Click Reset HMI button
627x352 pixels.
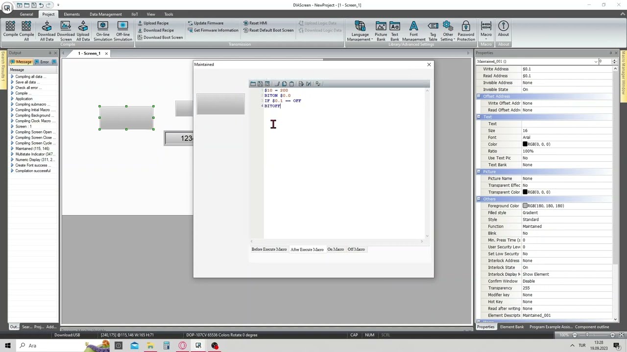255,23
